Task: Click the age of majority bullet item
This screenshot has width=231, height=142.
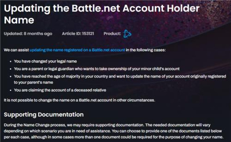Action: 120,79
